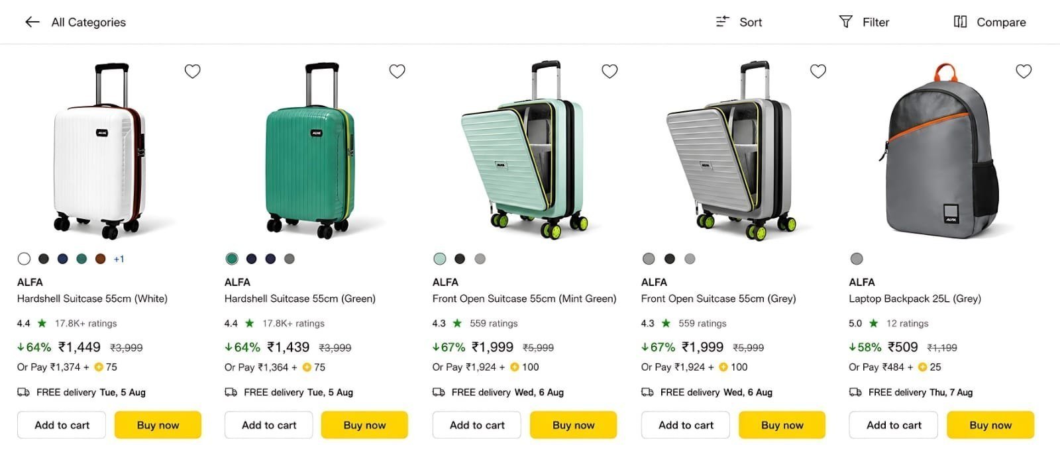
Task: Buy the Laptop Backpack 25L now
Action: (x=990, y=425)
